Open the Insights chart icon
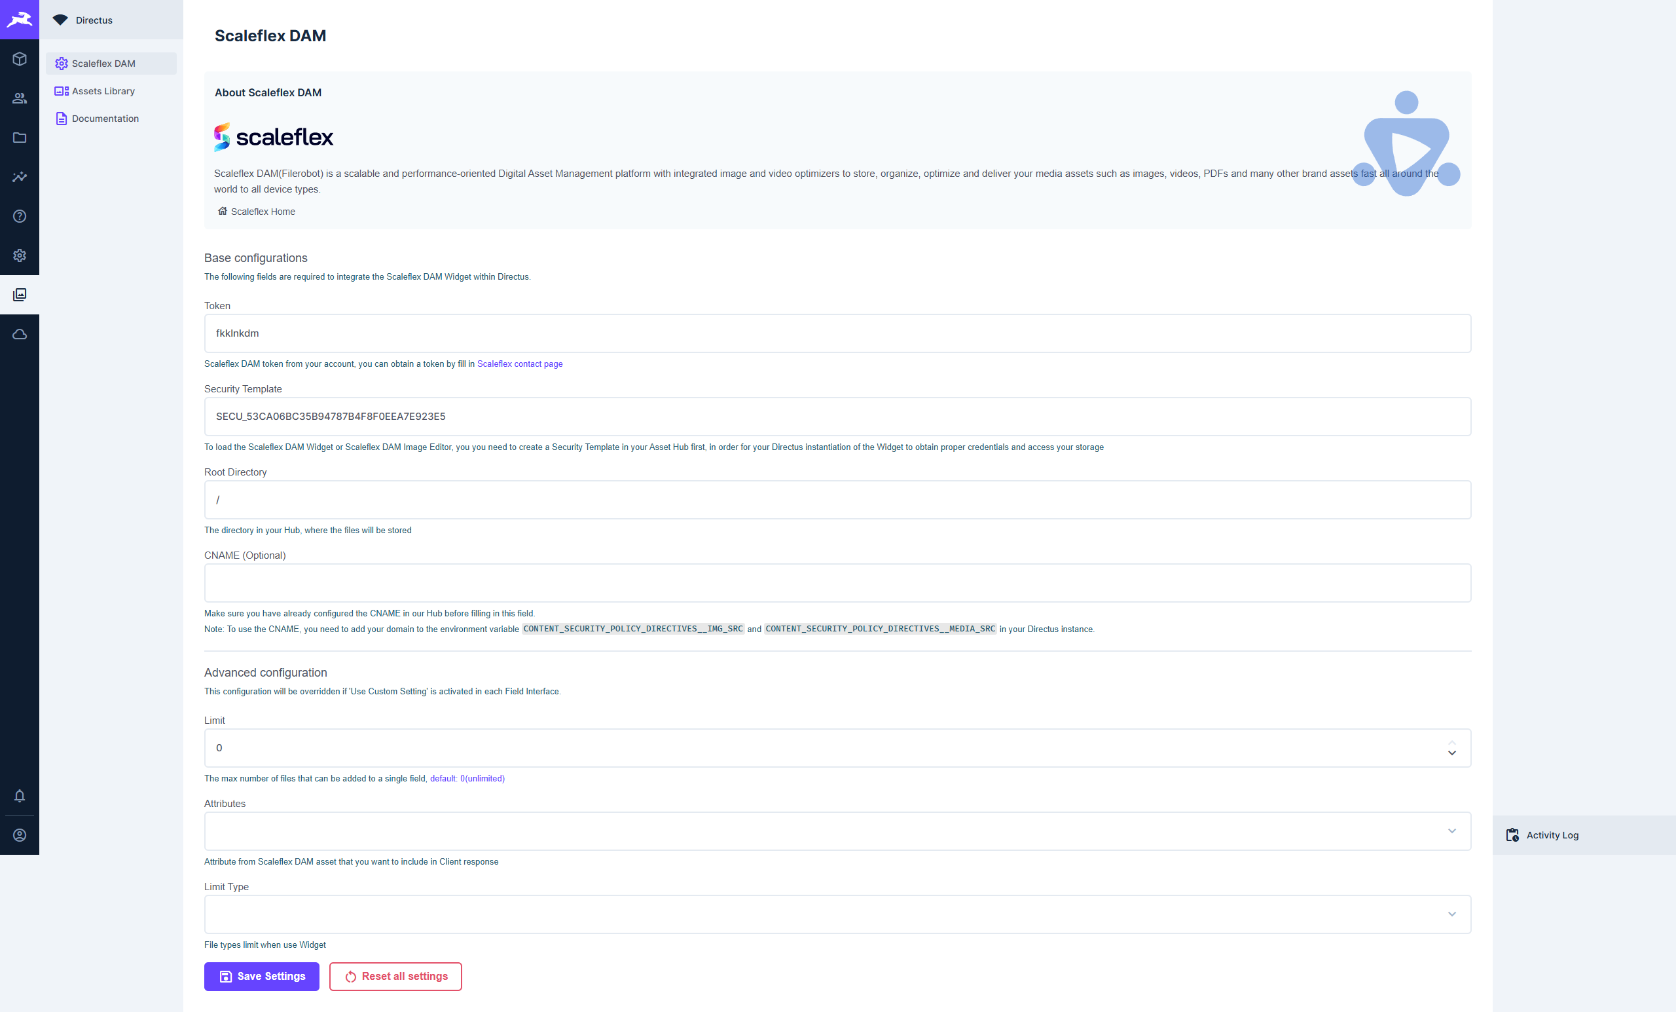Screen dimensions: 1676x1012 click(20, 177)
